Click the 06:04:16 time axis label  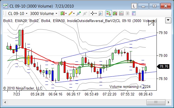point(55,94)
